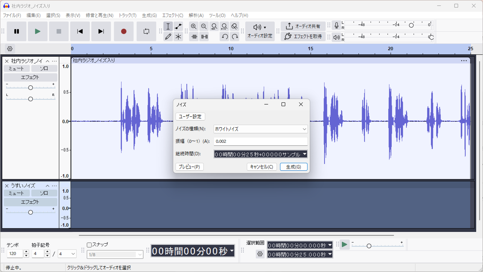
Task: Click the Redo arrow icon
Action: click(235, 37)
